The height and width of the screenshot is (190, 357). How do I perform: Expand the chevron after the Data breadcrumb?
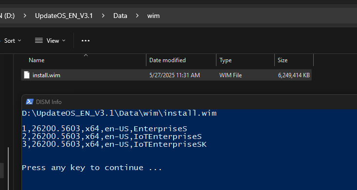137,16
